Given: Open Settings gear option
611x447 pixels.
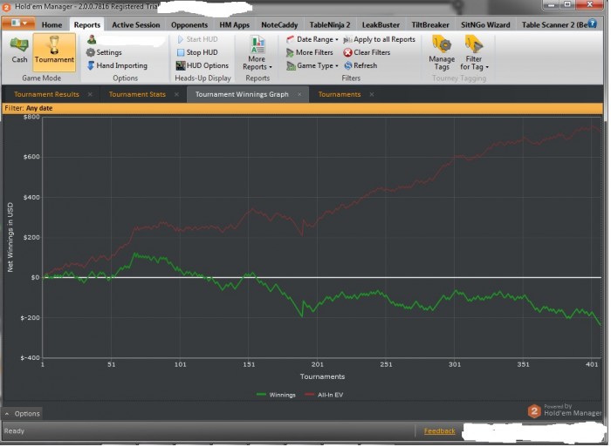Looking at the screenshot, I should (x=104, y=52).
